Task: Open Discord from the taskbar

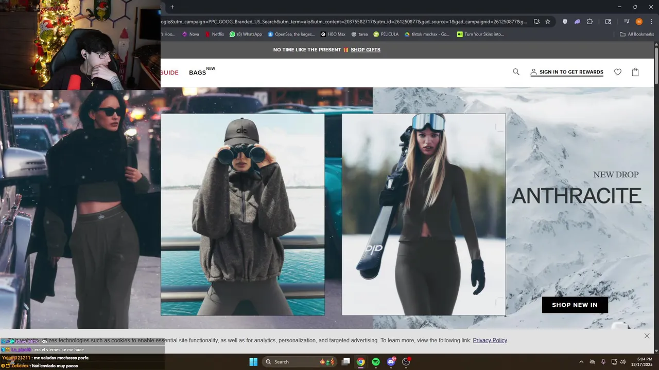Action: [391, 362]
